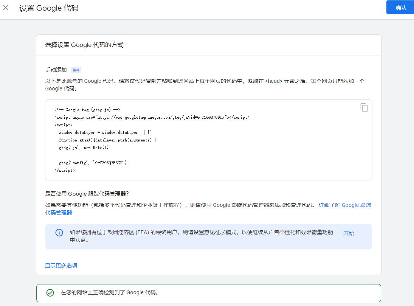Click 设置 Google 代码 page title

pos(49,8)
